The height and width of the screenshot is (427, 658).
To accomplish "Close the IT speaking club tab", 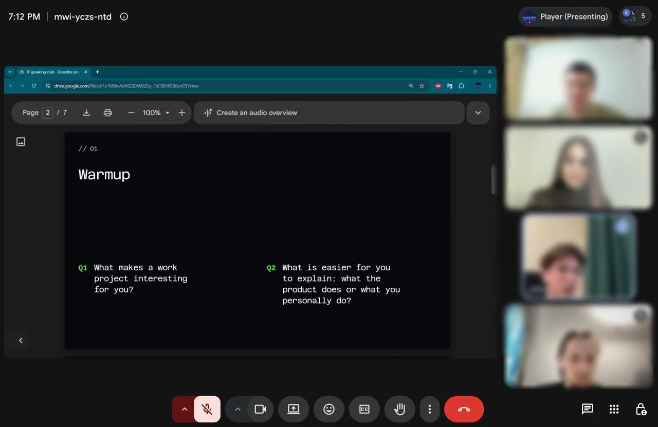I will pyautogui.click(x=86, y=72).
